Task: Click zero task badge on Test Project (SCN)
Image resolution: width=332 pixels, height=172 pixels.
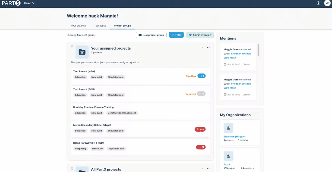Action: click(201, 94)
